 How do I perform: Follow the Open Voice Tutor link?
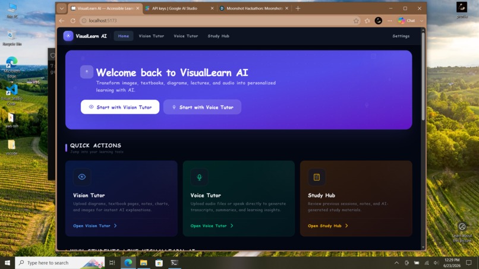tap(212, 226)
